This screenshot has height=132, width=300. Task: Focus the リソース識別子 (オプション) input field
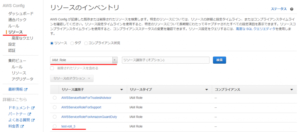click(166, 60)
